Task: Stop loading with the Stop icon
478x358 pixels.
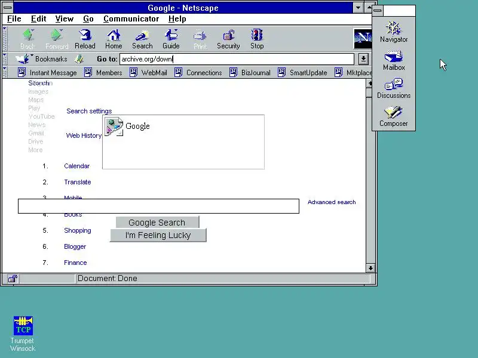Action: click(x=257, y=39)
